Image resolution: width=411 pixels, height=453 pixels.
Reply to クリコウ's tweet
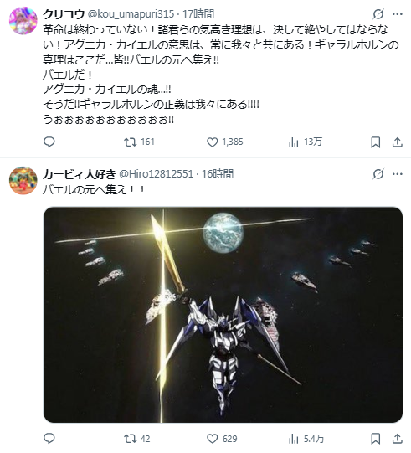[x=49, y=142]
